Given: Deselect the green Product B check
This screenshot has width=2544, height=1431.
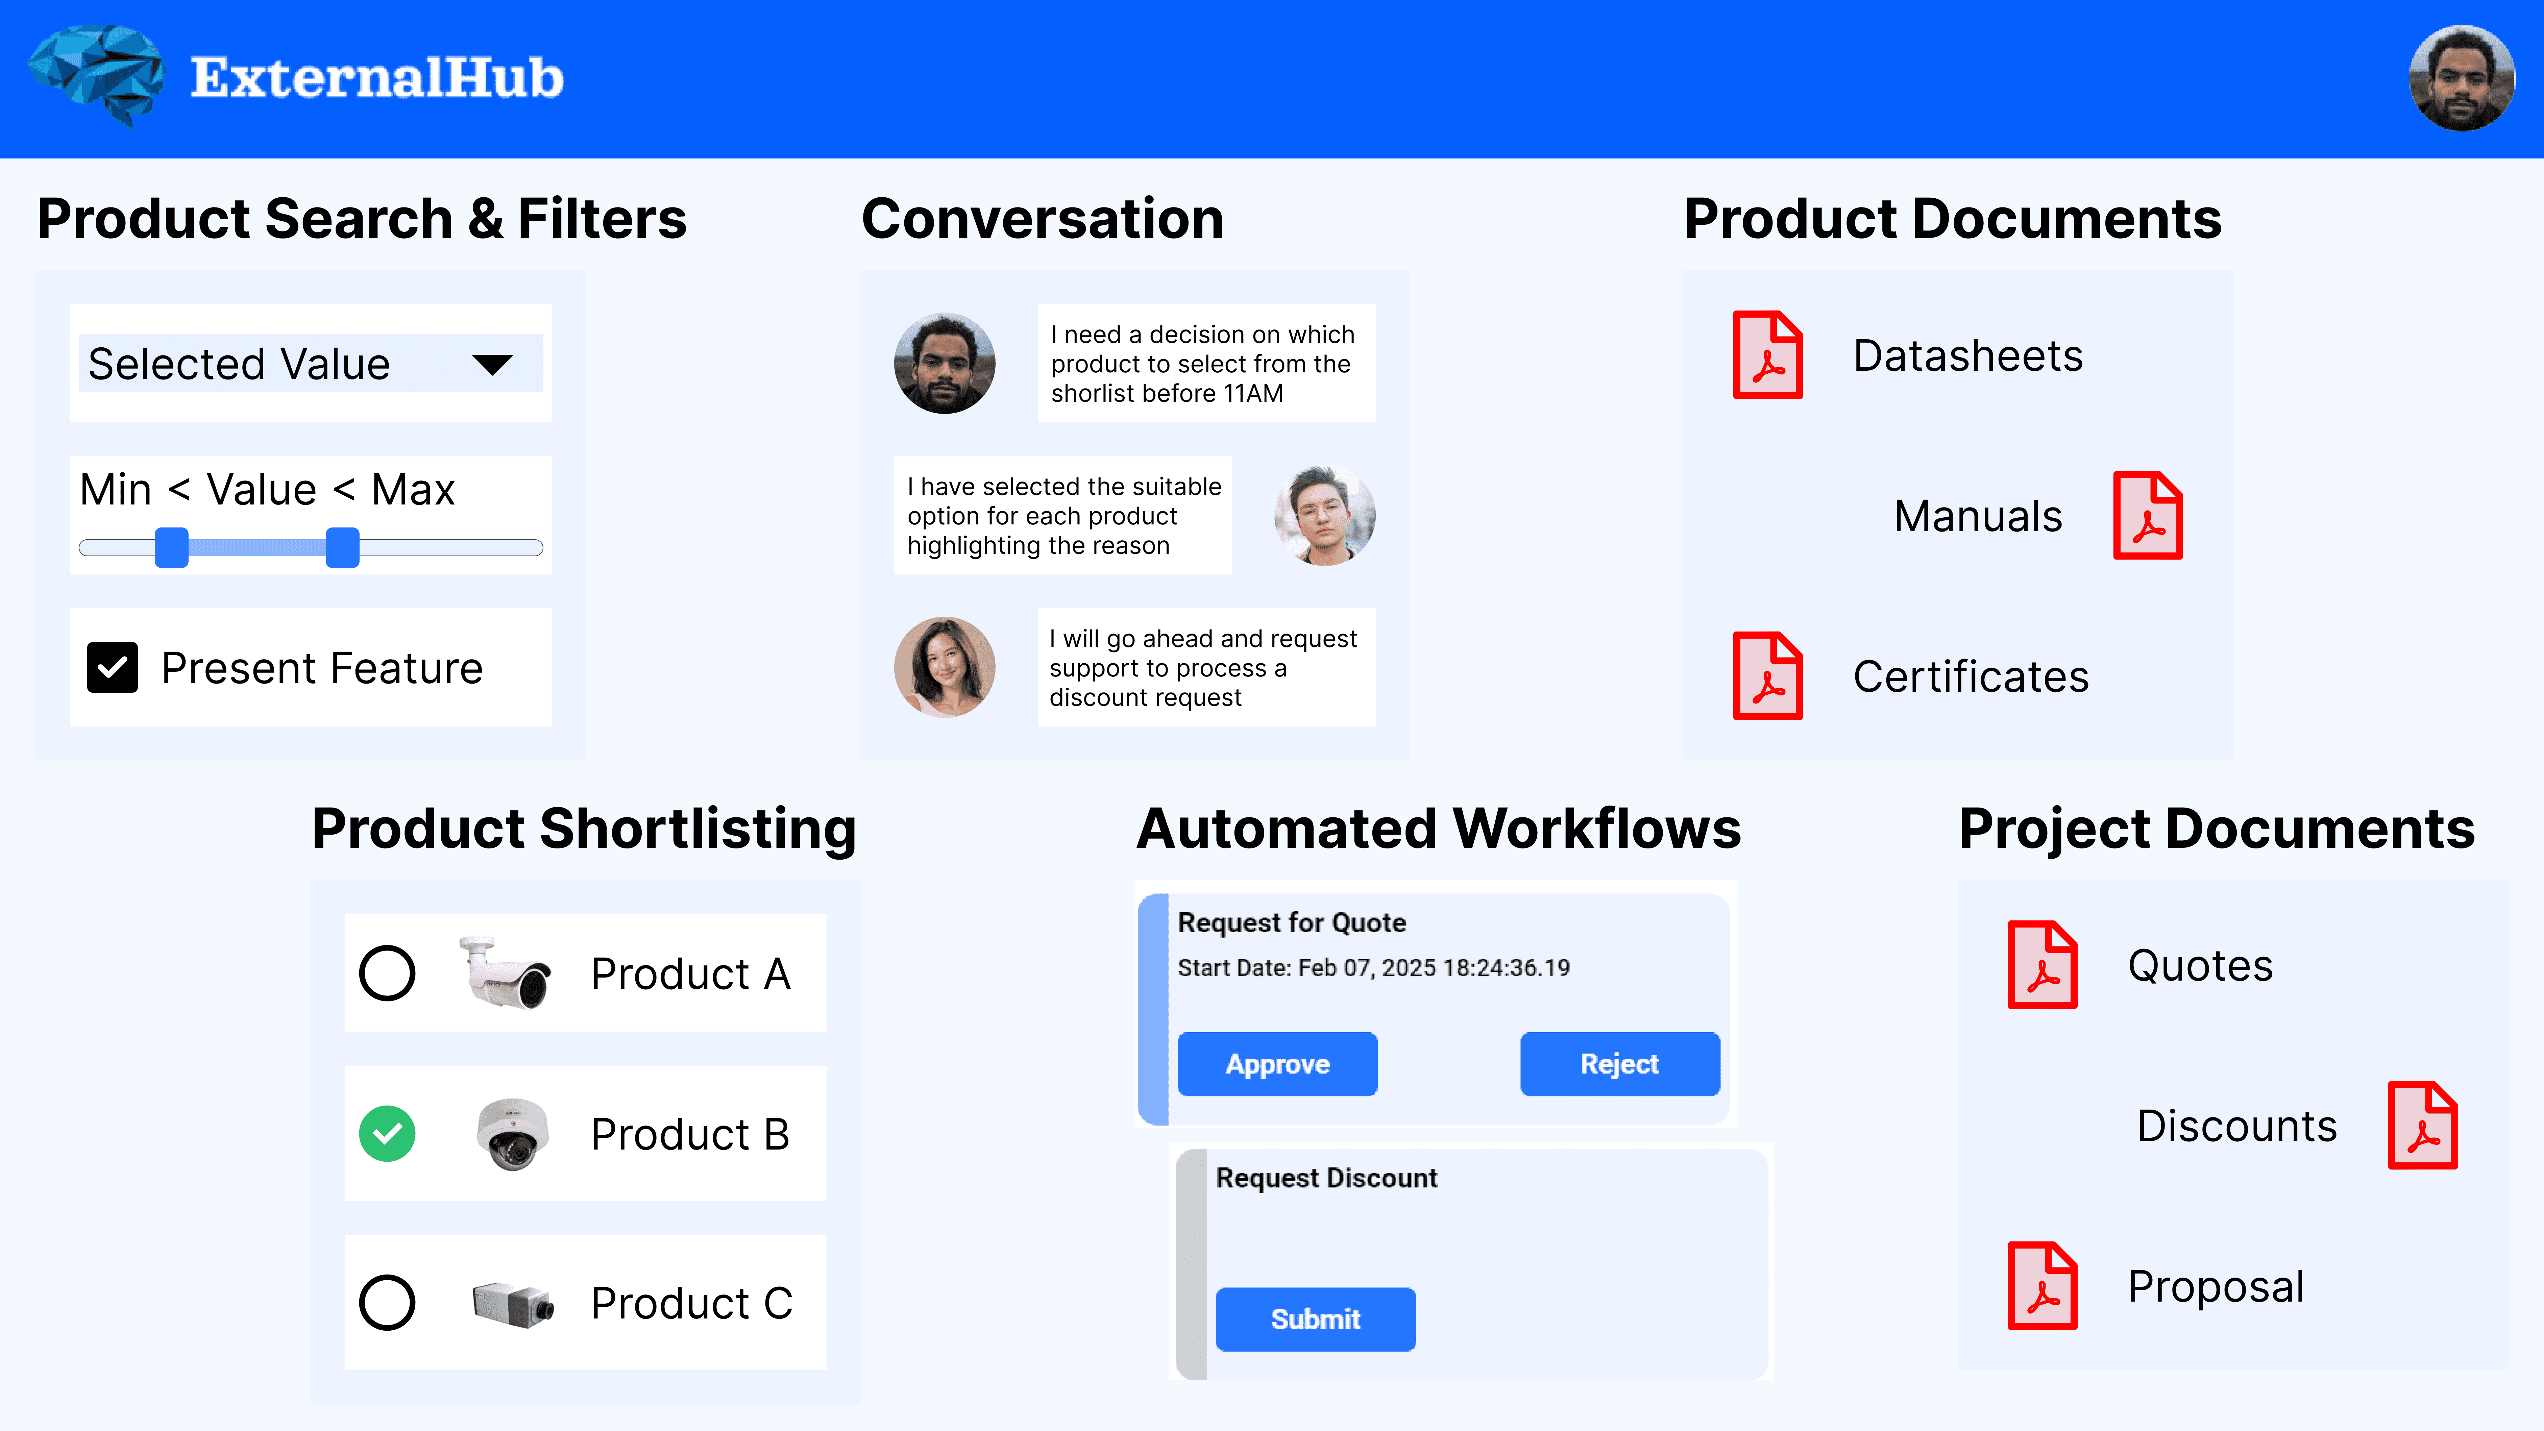Looking at the screenshot, I should coord(387,1134).
